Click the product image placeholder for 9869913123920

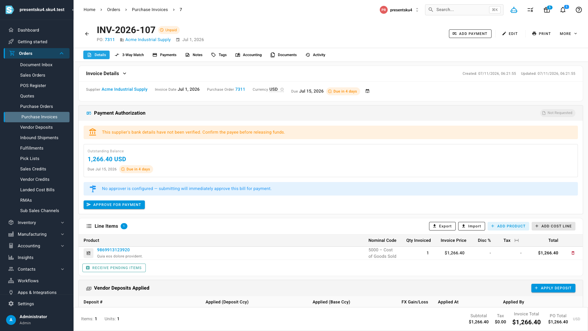pos(89,253)
